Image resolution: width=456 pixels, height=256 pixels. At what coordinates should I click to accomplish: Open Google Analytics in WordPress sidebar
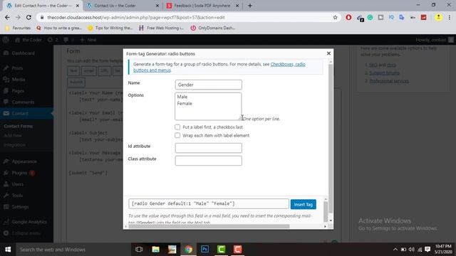pos(29,222)
